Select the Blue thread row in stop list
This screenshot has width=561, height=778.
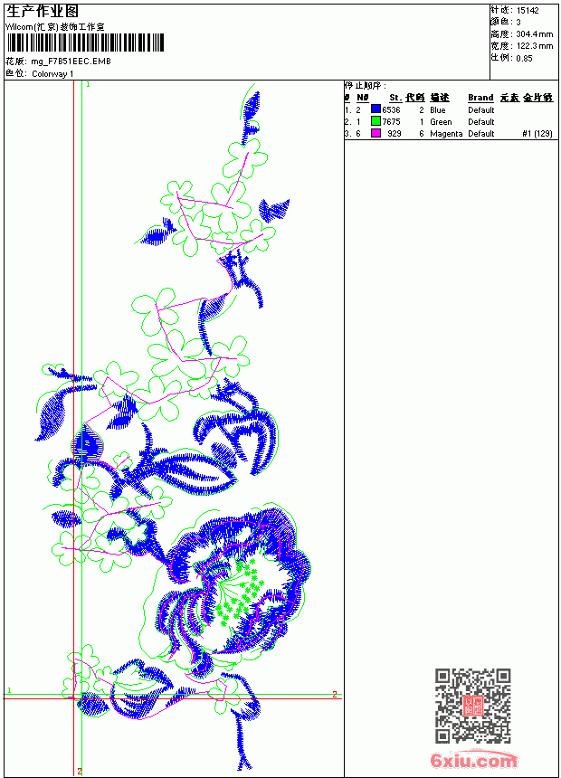click(450, 109)
